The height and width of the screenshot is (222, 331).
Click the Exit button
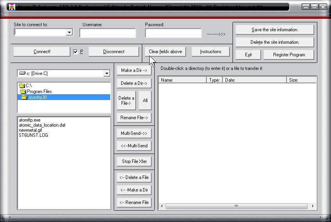(248, 55)
